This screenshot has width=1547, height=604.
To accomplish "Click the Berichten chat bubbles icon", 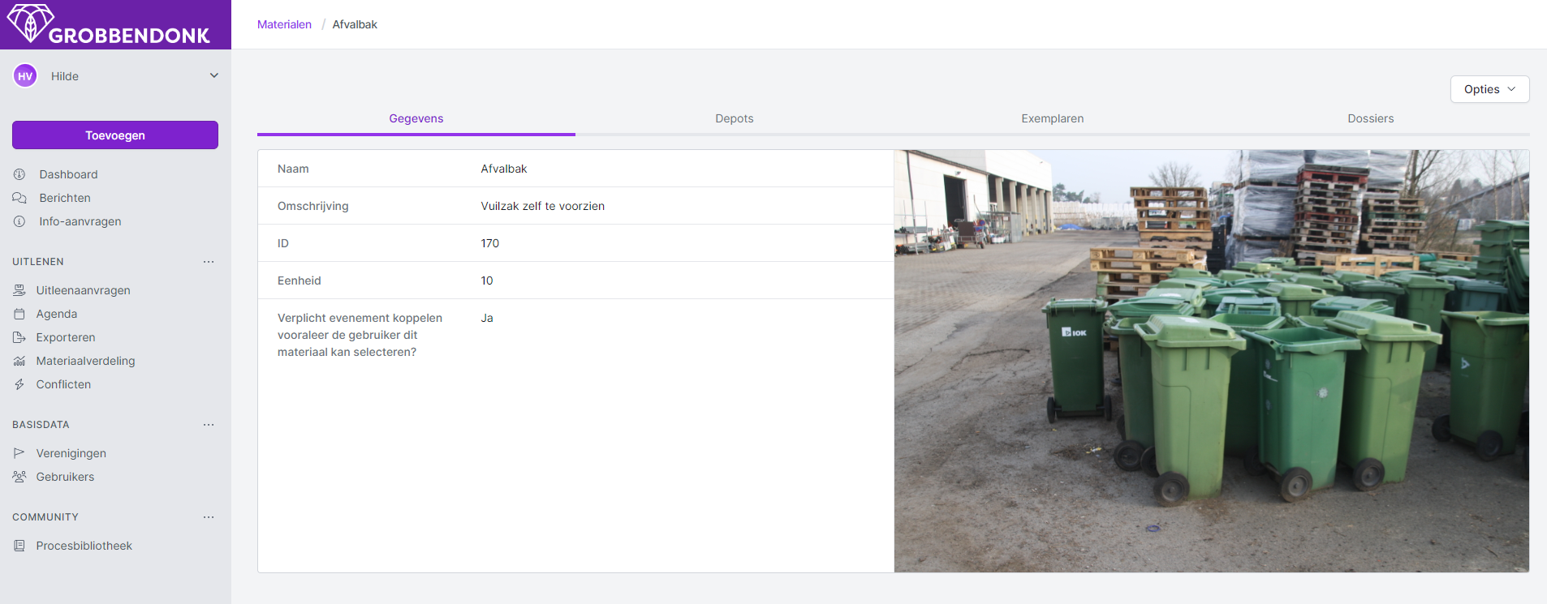I will (19, 198).
